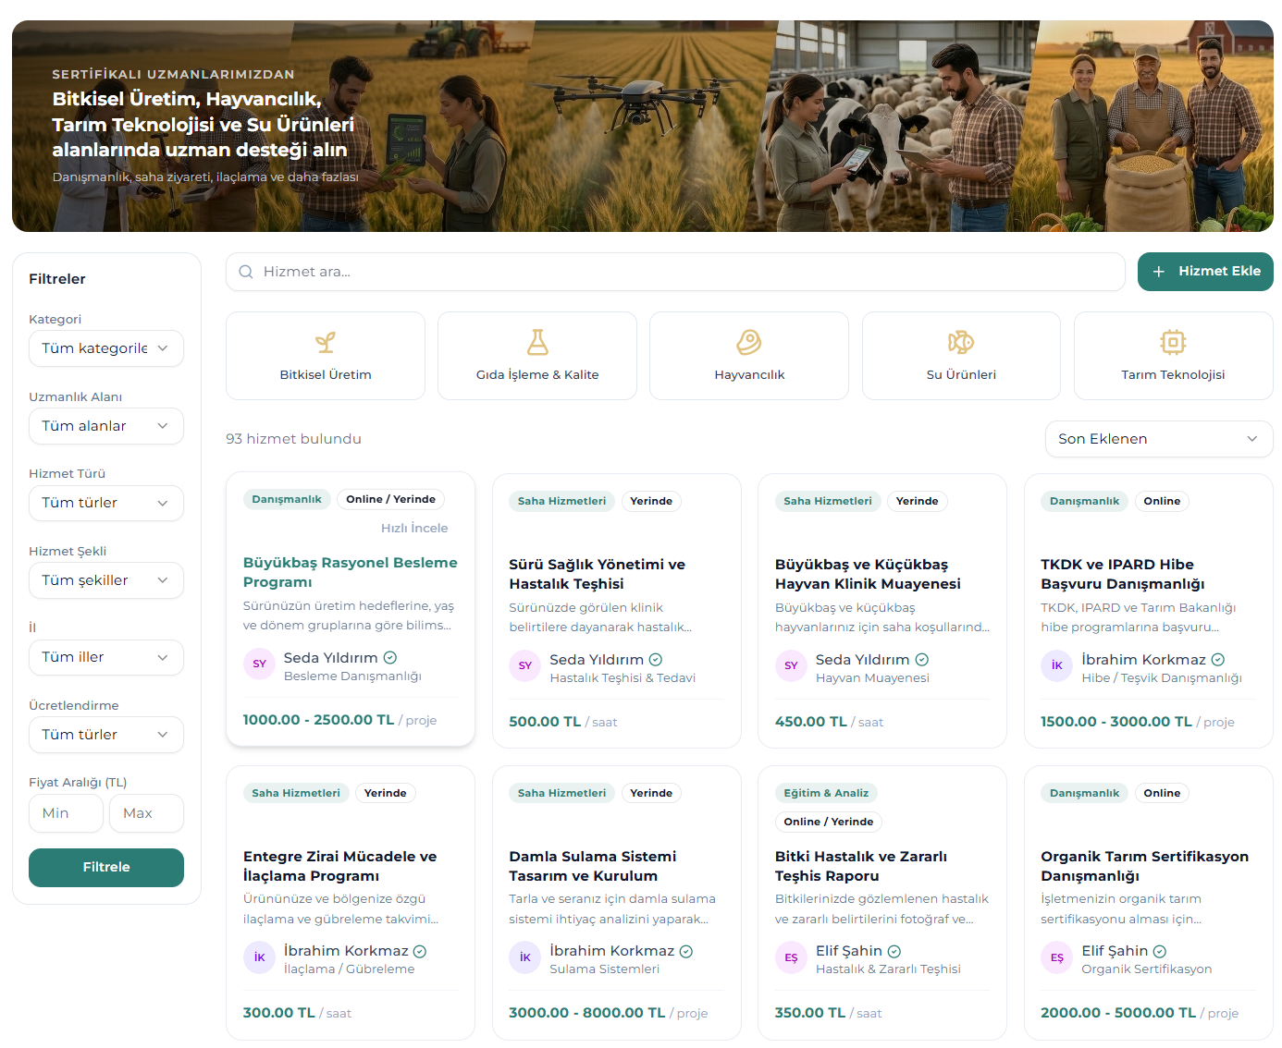The width and height of the screenshot is (1282, 1048).
Task: Click the Hizmet Ekle button
Action: [x=1204, y=272]
